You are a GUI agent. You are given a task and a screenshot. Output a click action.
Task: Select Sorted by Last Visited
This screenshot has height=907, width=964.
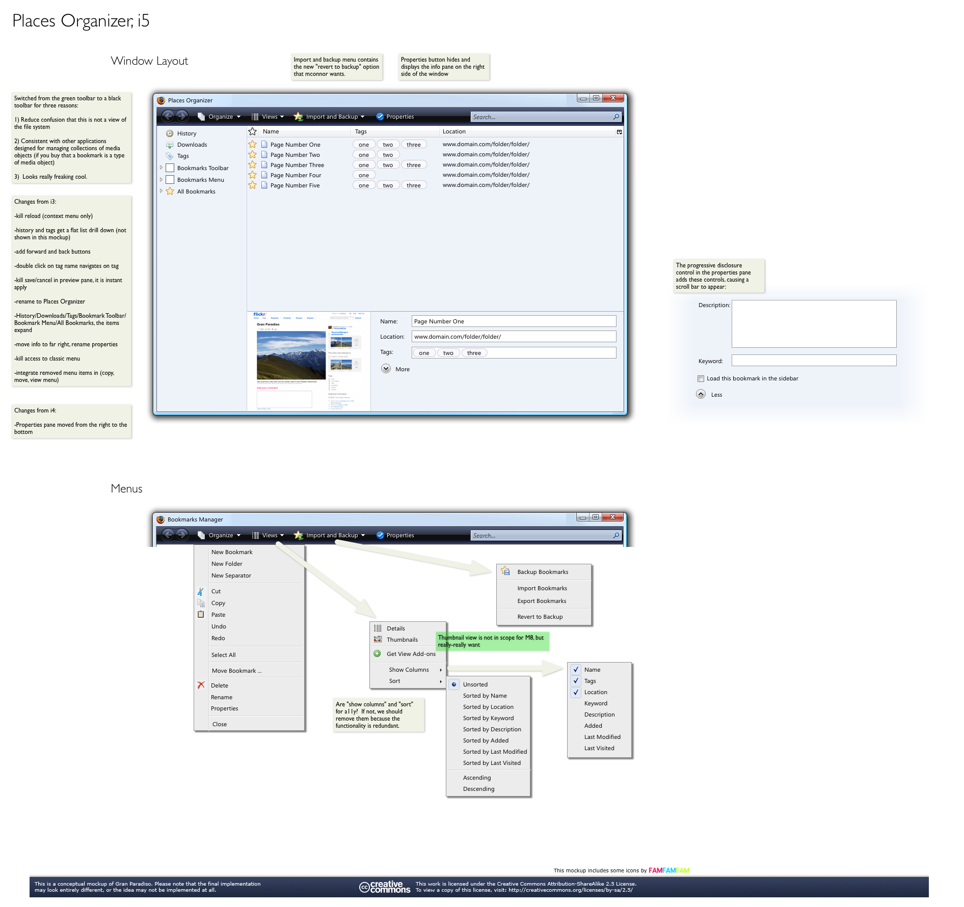(491, 763)
